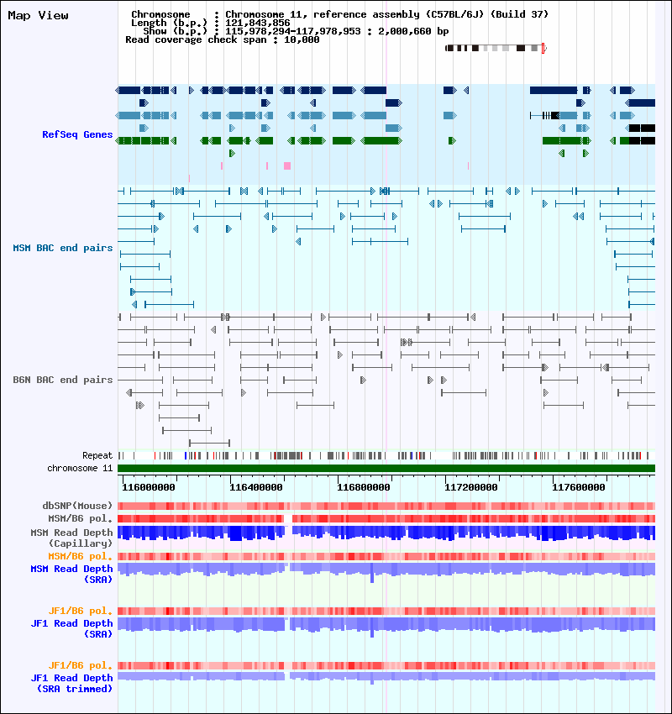This screenshot has width=672, height=714.
Task: Click the 116800000 axis coordinate
Action: click(x=364, y=487)
